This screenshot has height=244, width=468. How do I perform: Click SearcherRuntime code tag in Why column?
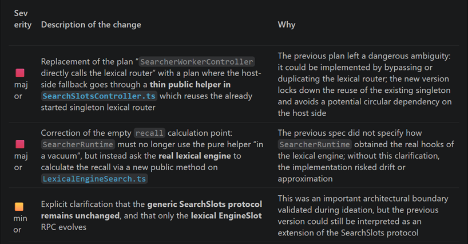coord(315,144)
